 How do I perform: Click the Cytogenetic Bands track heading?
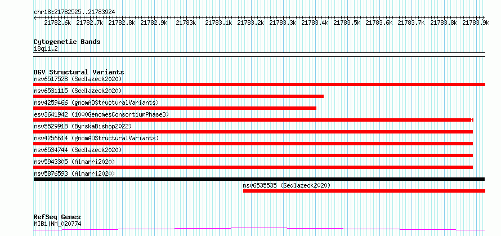(x=67, y=42)
